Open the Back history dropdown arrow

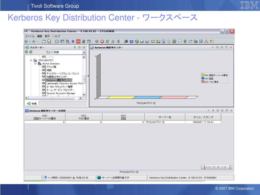pyautogui.click(x=30, y=41)
